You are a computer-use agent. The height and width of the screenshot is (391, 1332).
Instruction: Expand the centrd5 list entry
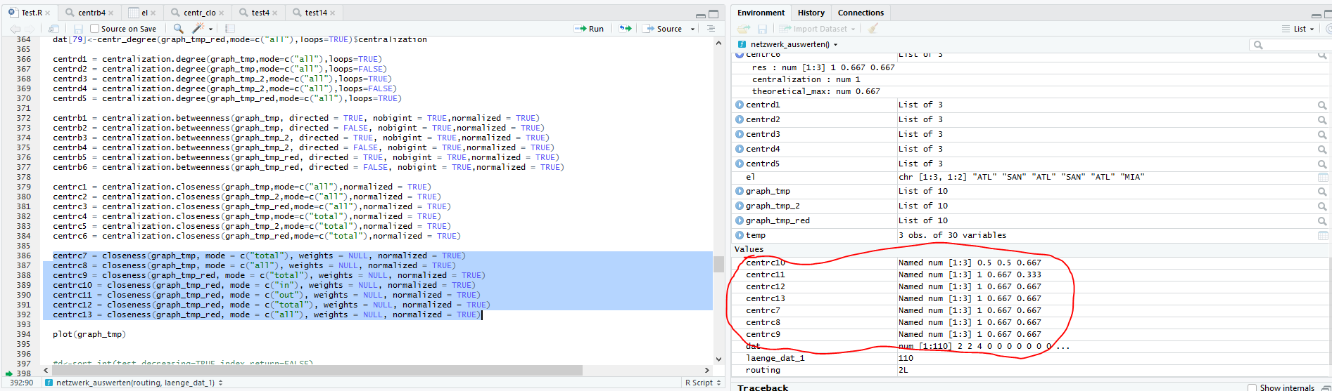coord(740,164)
